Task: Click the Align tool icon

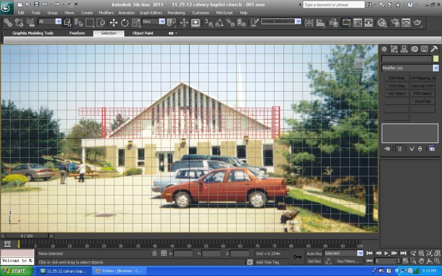Action: pos(320,23)
